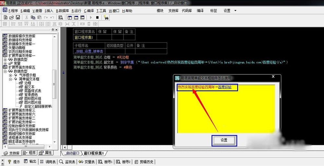Toggle the third panel layout icon

pyautogui.click(x=82, y=18)
